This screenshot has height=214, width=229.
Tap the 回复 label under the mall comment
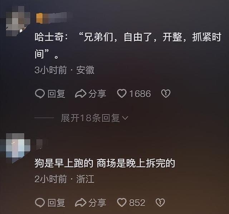57,203
